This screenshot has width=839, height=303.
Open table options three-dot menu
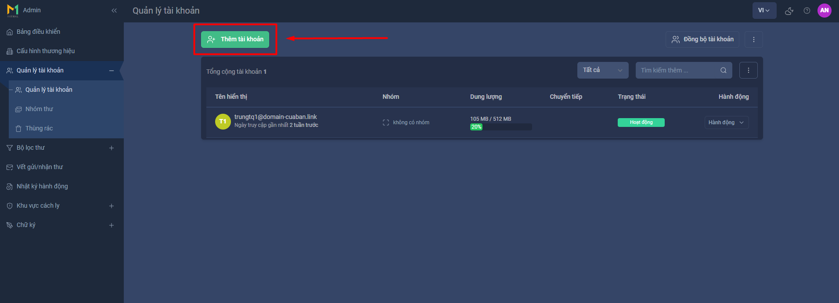[x=748, y=70]
